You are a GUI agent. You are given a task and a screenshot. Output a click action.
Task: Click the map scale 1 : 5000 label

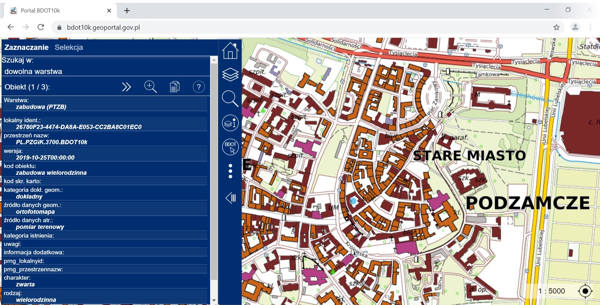pos(551,291)
